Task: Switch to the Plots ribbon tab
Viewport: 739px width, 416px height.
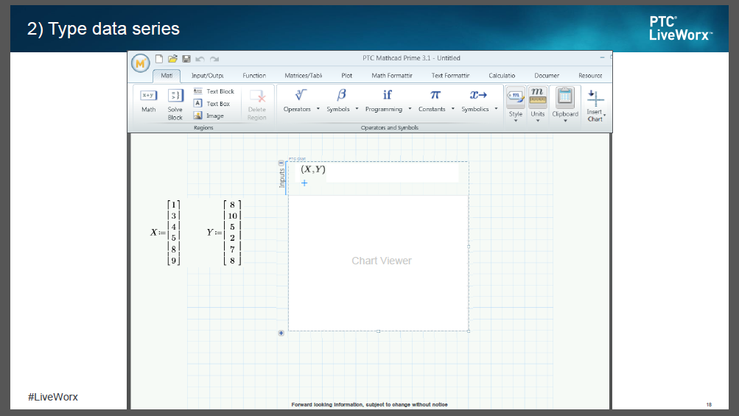Action: tap(346, 75)
